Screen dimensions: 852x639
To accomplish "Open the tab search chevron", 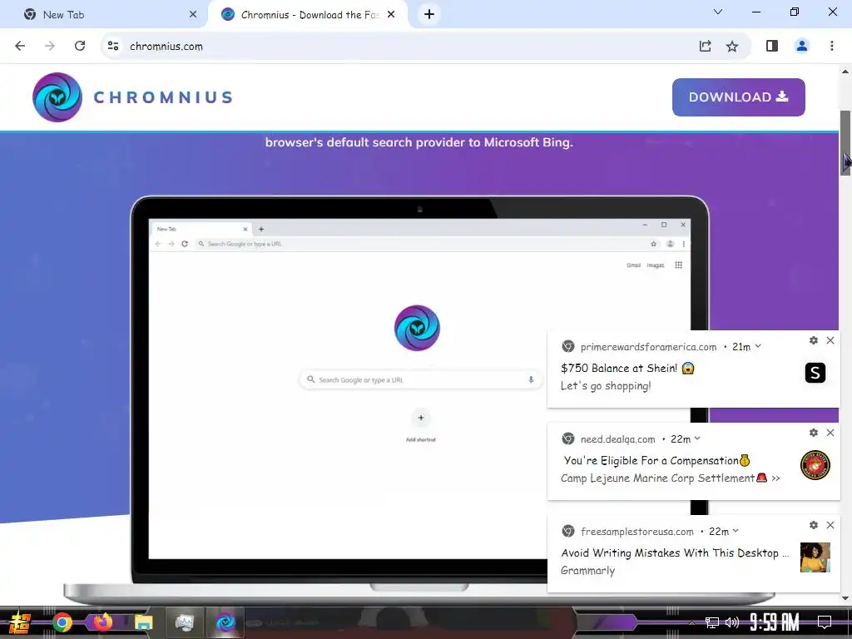I will click(718, 12).
